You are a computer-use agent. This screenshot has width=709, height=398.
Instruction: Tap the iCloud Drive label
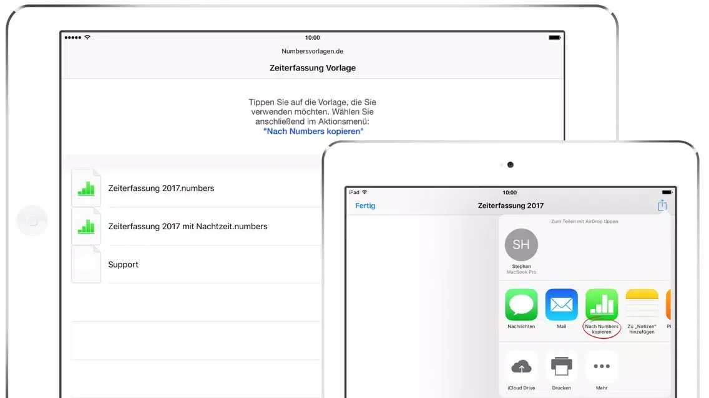521,388
